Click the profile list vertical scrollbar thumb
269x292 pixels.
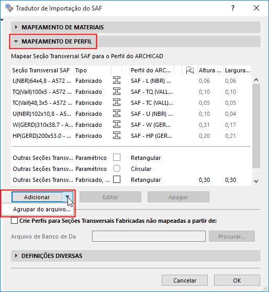click(256, 126)
